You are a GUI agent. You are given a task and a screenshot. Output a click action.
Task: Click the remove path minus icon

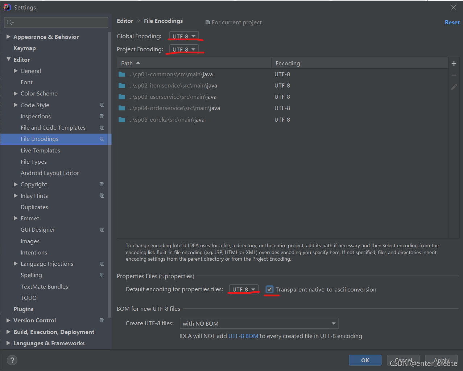pyautogui.click(x=454, y=75)
